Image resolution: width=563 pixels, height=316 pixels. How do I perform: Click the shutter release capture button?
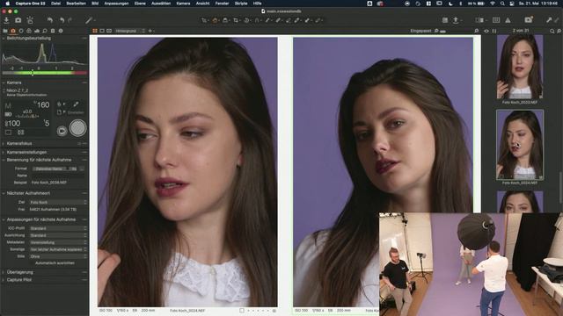coord(78,128)
